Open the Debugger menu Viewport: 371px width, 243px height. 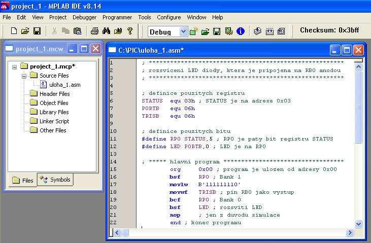click(x=84, y=17)
